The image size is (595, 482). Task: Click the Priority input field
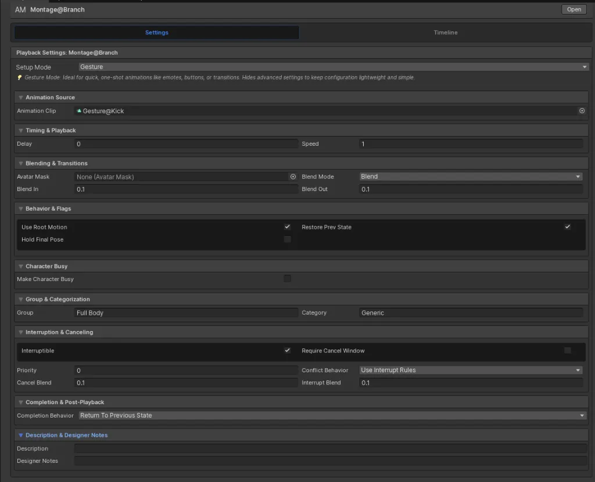click(x=186, y=371)
